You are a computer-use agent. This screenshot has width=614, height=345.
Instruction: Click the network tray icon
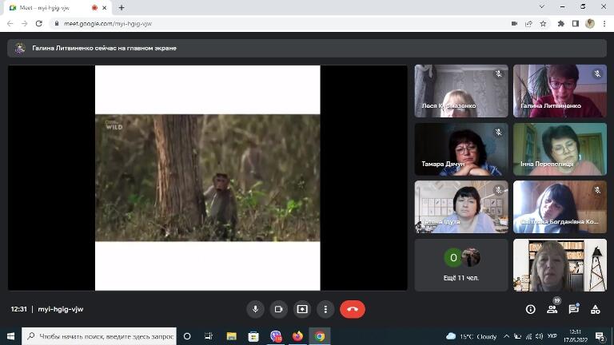(x=528, y=336)
